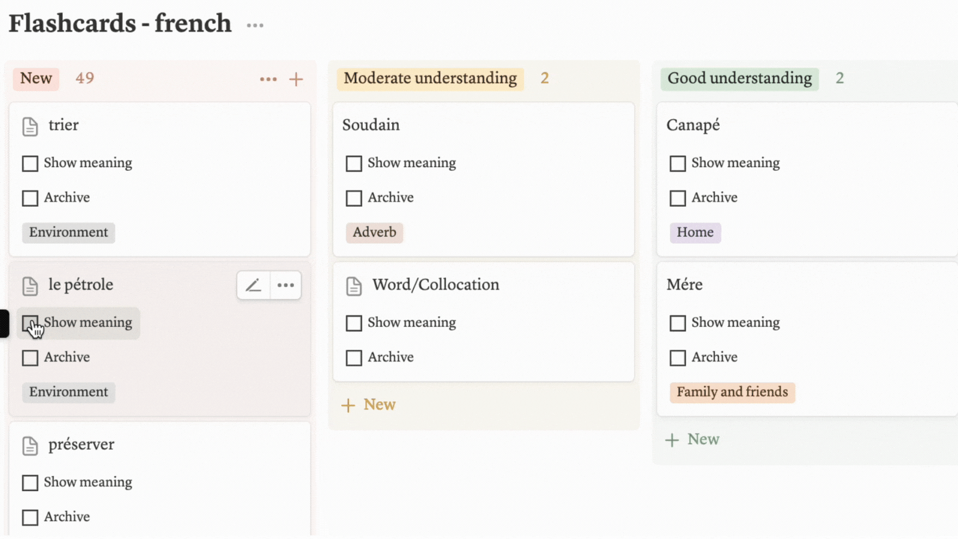Screen dimensions: 958x539
Task: Enable Show meaning for Canapé
Action: 678,163
